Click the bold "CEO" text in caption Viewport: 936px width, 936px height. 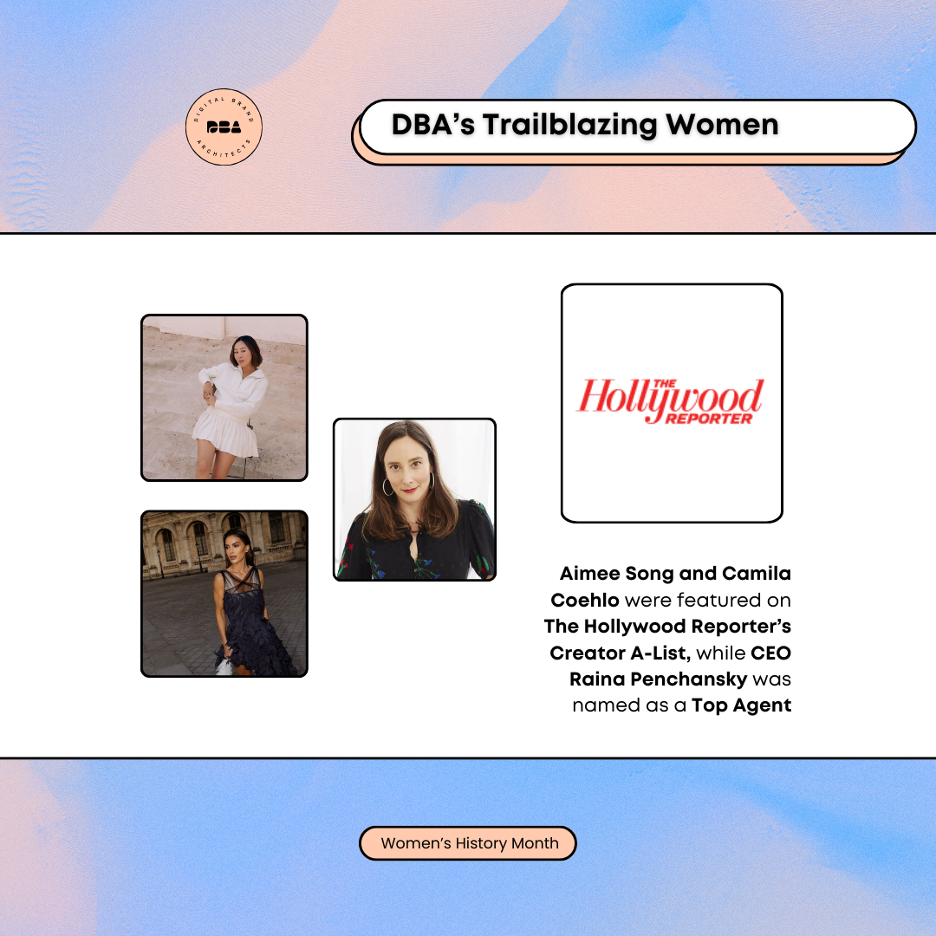770,653
